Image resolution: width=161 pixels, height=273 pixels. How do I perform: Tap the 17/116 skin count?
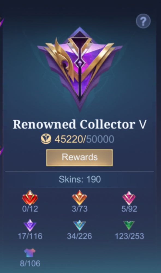point(30,236)
